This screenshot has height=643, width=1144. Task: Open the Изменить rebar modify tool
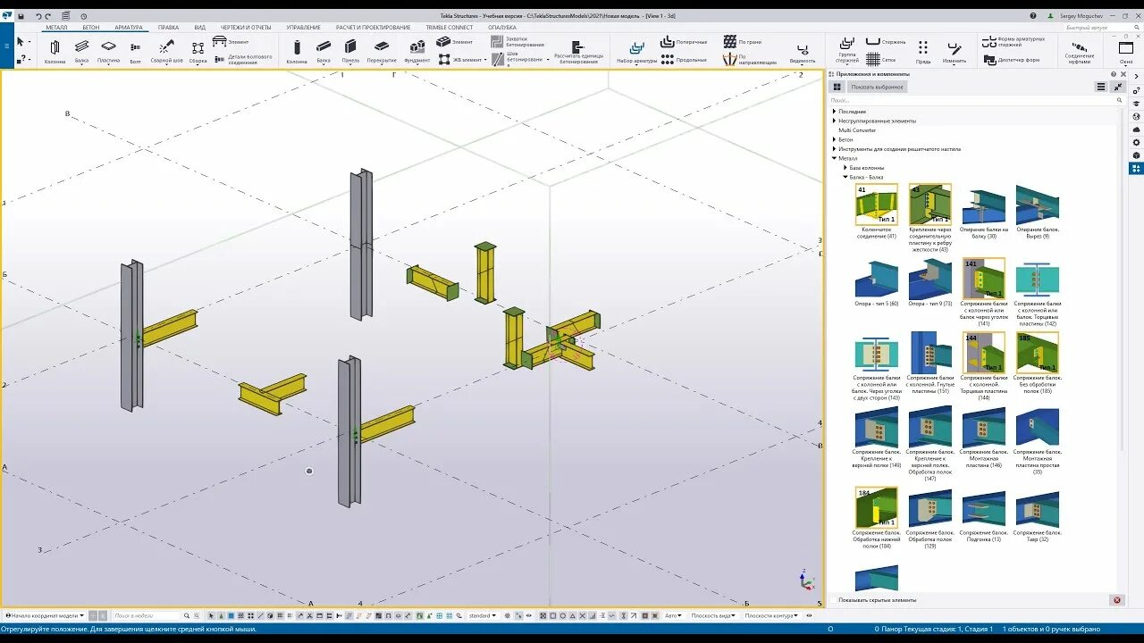click(x=954, y=52)
